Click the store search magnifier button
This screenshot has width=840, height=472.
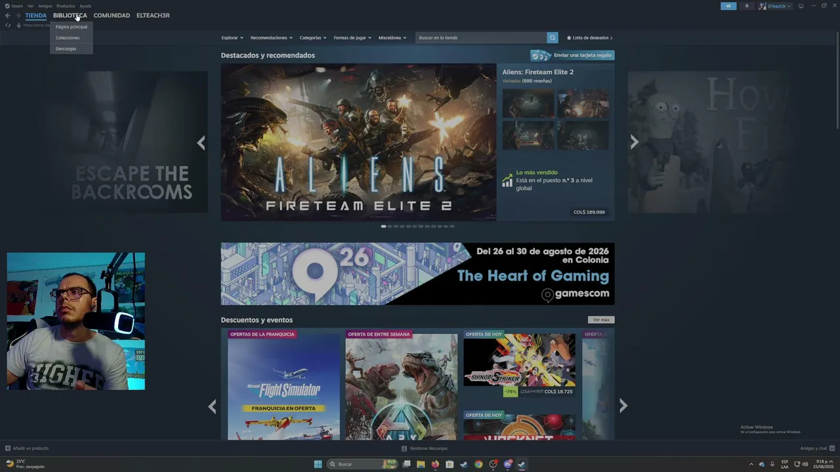click(x=553, y=37)
